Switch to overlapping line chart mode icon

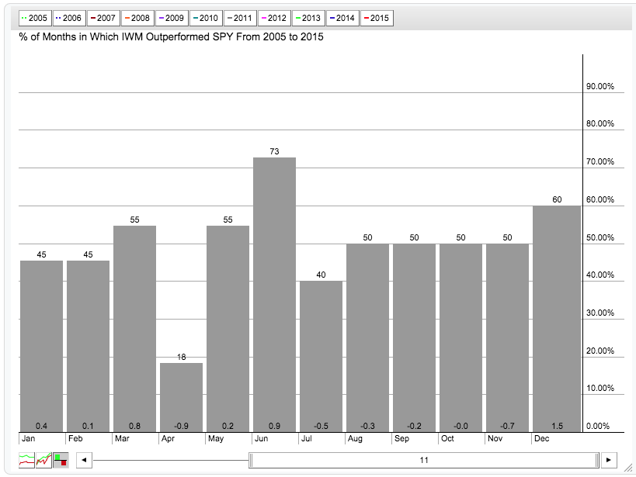(x=43, y=460)
